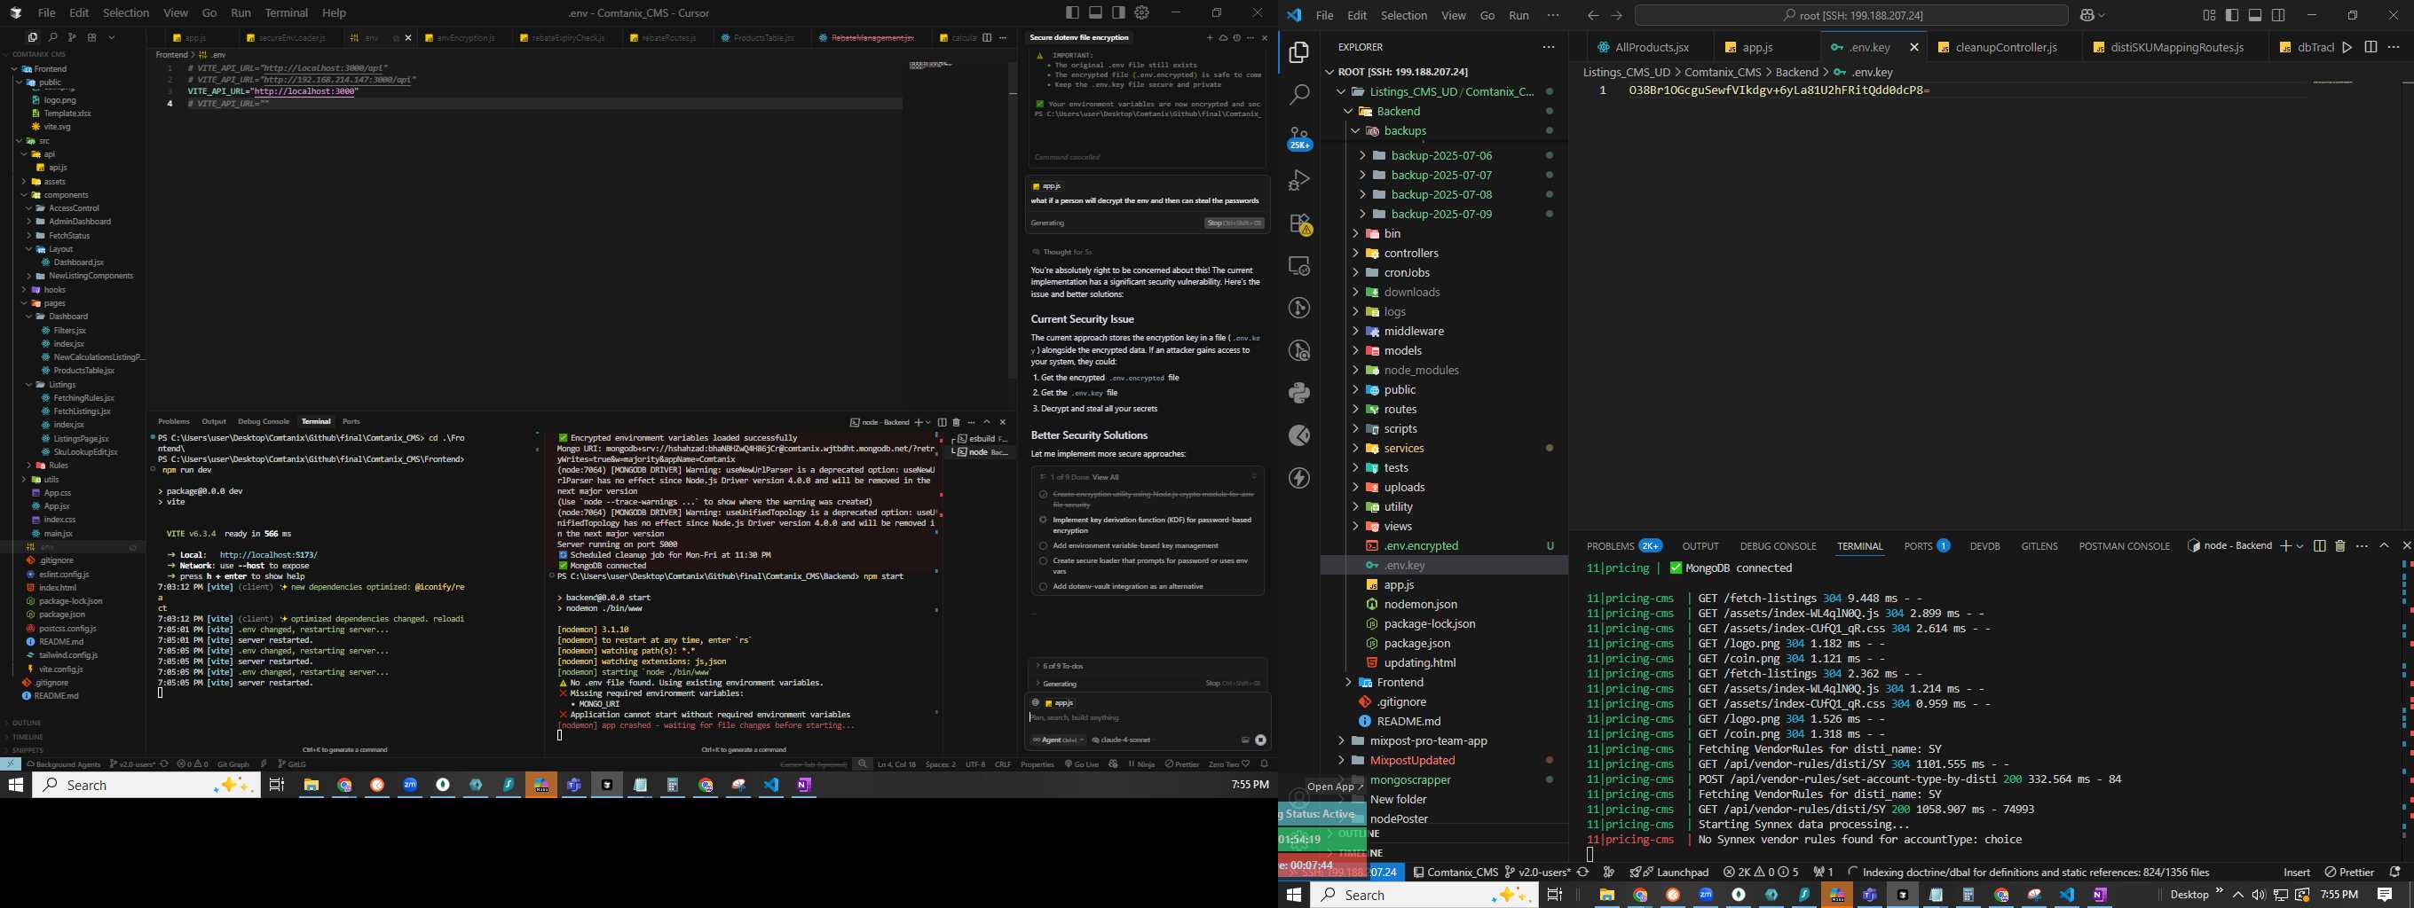The height and width of the screenshot is (908, 2414).
Task: Switch to DEBUG CONSOLE tab in VS Code panel
Action: tap(1778, 545)
